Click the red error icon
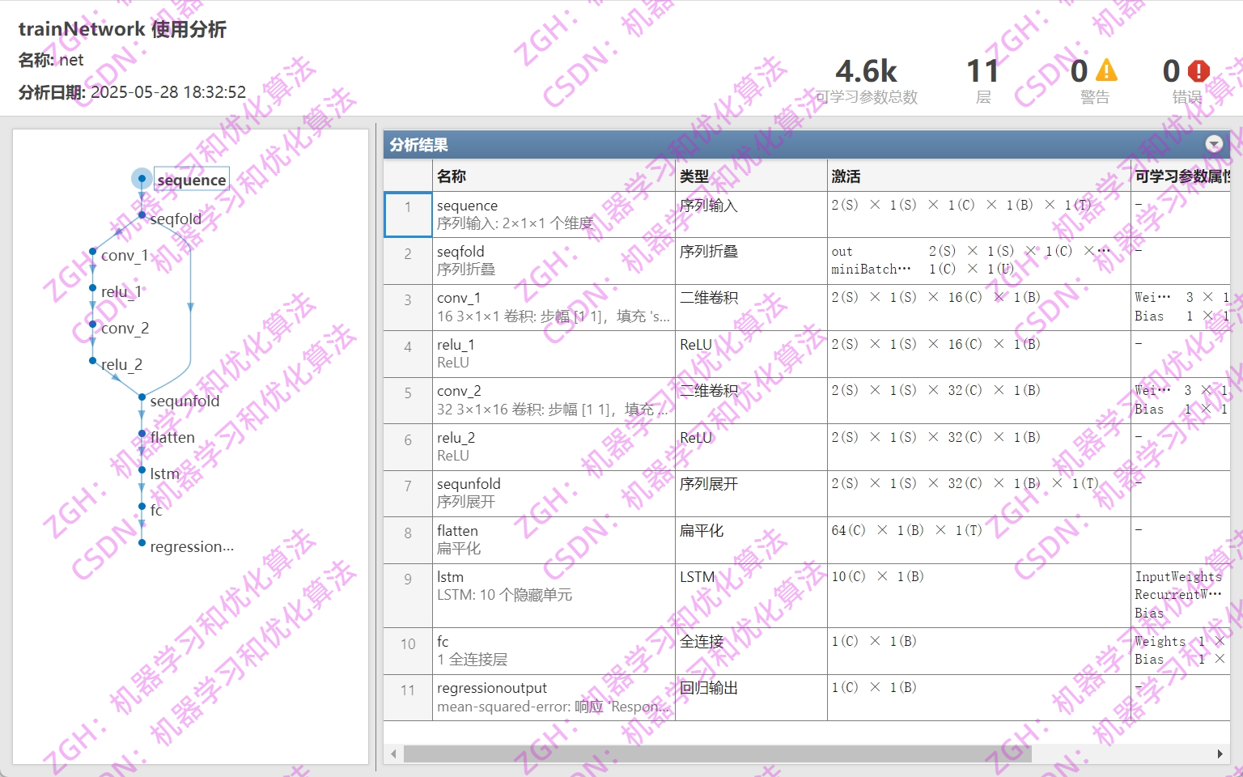1243x777 pixels. click(x=1198, y=71)
